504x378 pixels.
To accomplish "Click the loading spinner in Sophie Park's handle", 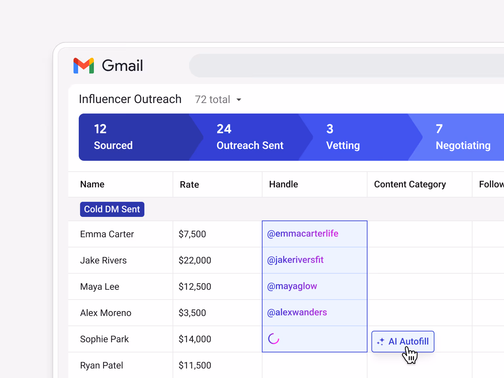I will (274, 339).
